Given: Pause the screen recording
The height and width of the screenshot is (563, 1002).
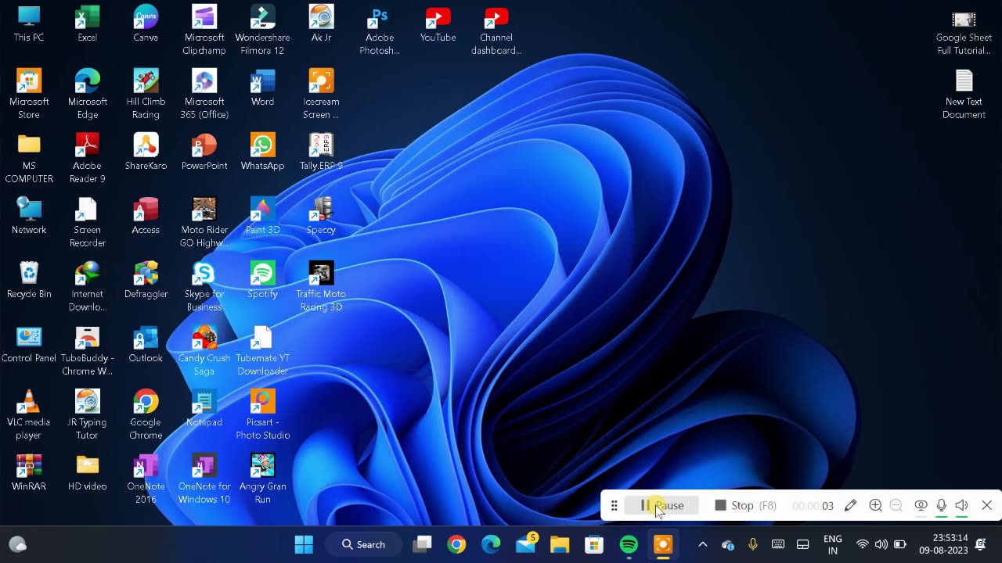Looking at the screenshot, I should click(661, 505).
